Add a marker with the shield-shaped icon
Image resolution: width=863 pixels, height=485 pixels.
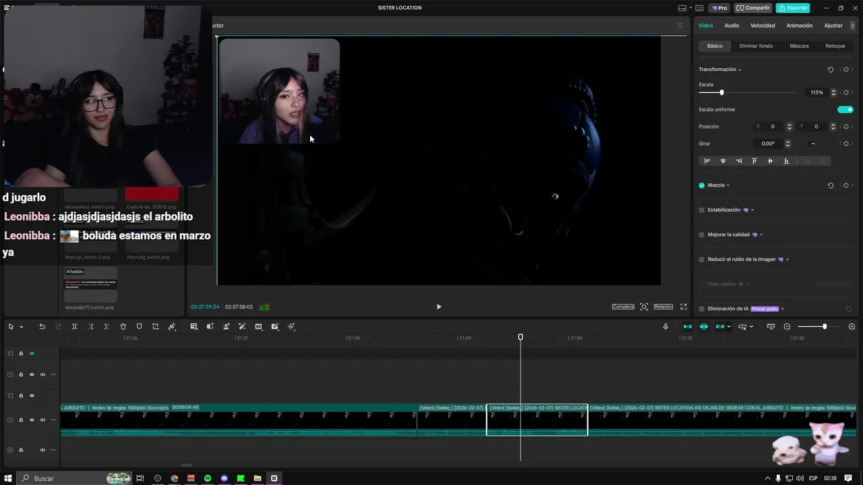click(139, 327)
